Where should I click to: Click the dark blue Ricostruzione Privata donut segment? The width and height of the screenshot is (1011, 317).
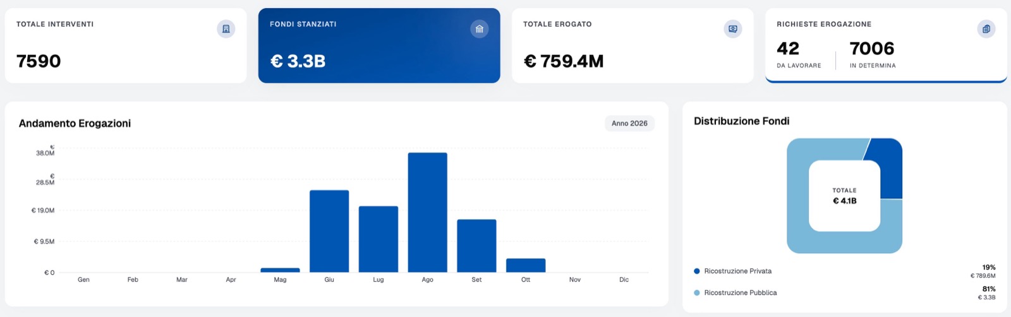891,169
